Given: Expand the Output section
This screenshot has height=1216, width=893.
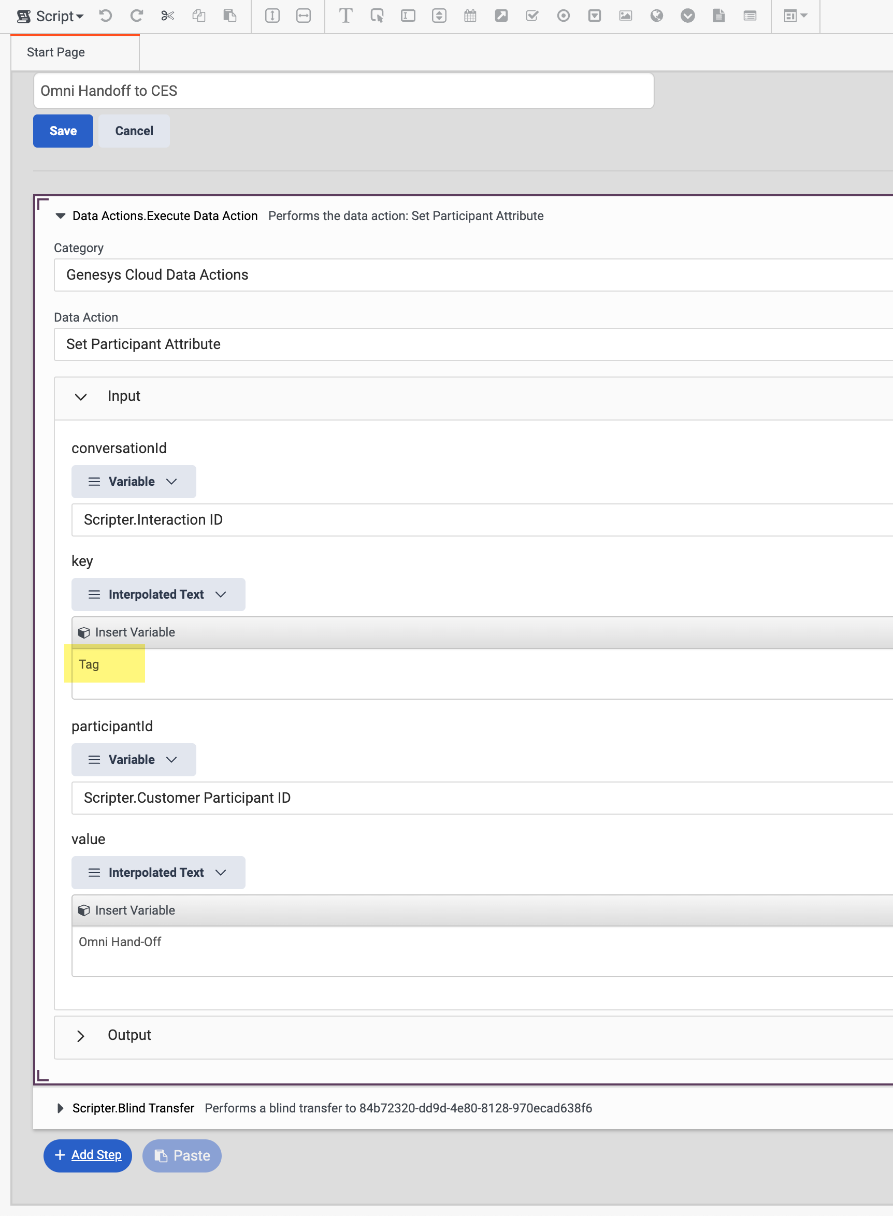Looking at the screenshot, I should click(81, 1035).
